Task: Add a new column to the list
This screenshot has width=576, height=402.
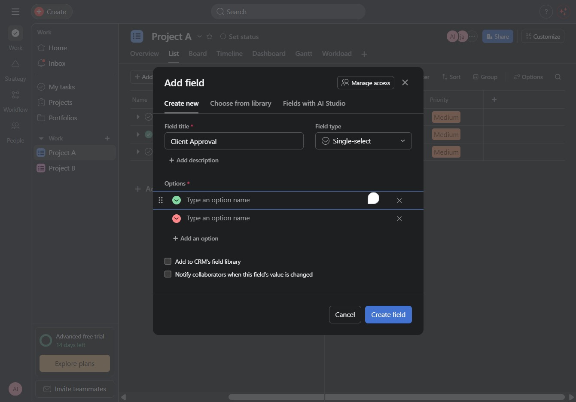Action: tap(494, 100)
